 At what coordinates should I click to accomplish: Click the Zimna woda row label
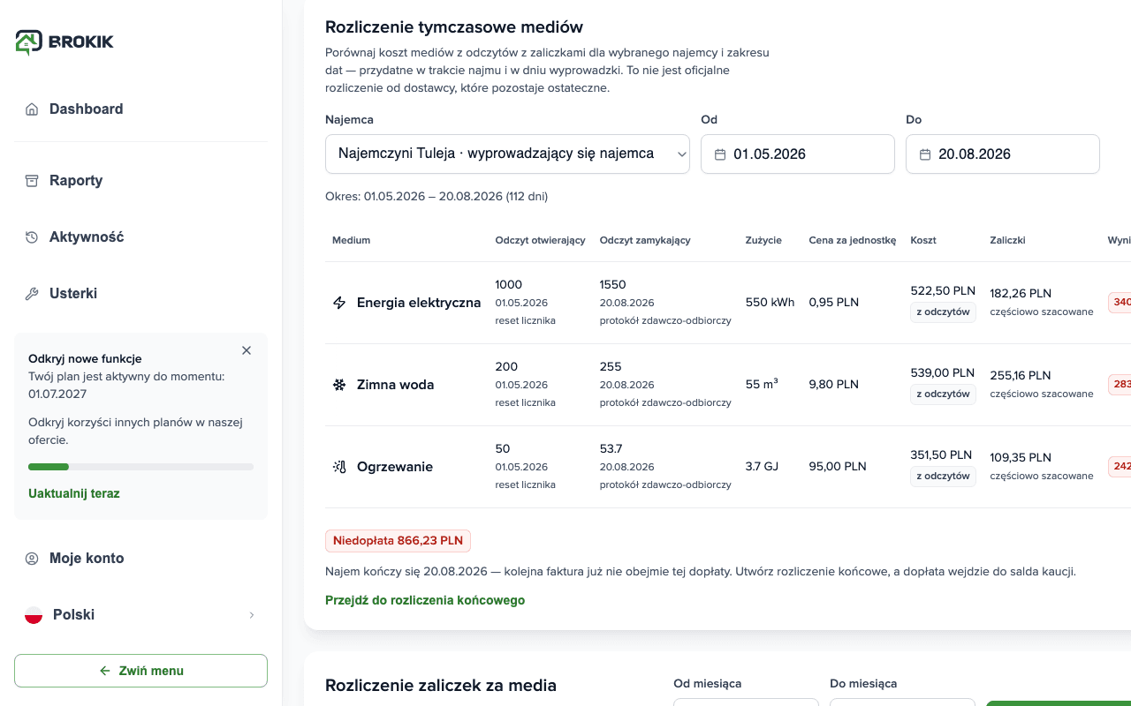(395, 385)
